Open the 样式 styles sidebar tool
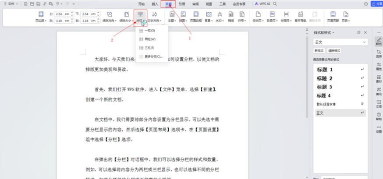This screenshot has height=179, width=383. [379, 42]
